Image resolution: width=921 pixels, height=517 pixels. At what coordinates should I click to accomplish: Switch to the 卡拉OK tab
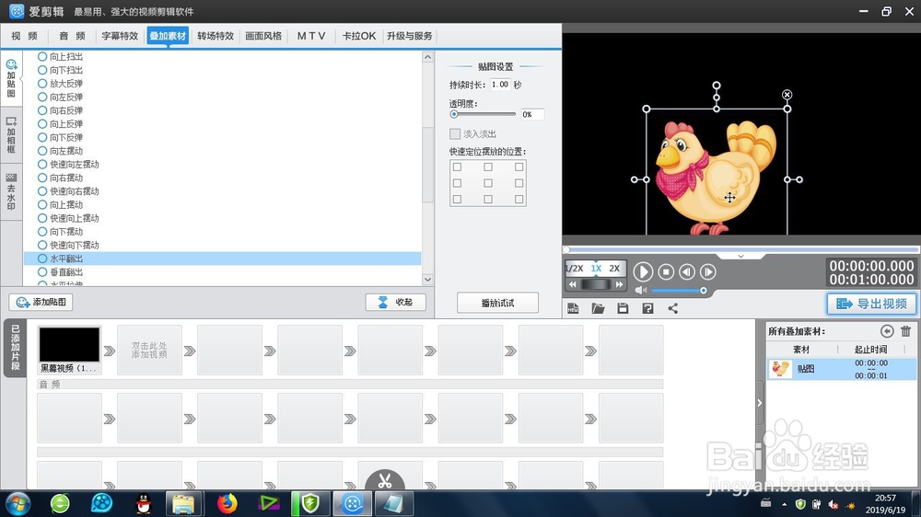click(x=359, y=36)
